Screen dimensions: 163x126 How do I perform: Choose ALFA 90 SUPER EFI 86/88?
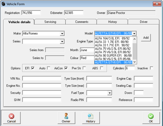113,56
